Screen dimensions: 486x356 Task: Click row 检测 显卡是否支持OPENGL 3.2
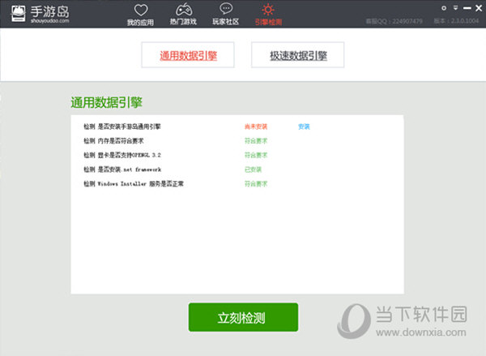(122, 155)
